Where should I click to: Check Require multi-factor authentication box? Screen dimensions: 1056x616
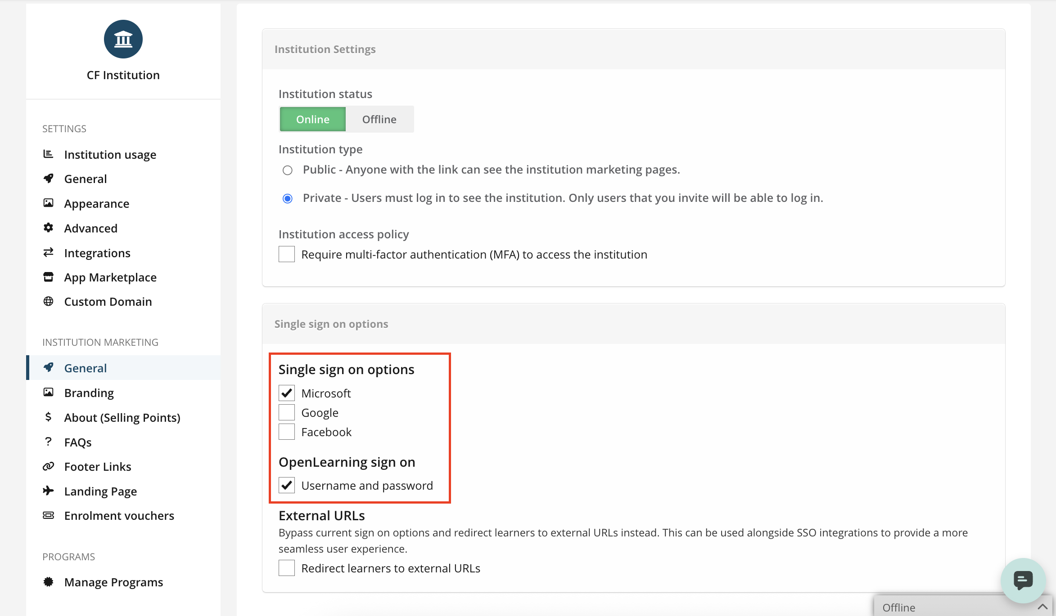coord(287,254)
